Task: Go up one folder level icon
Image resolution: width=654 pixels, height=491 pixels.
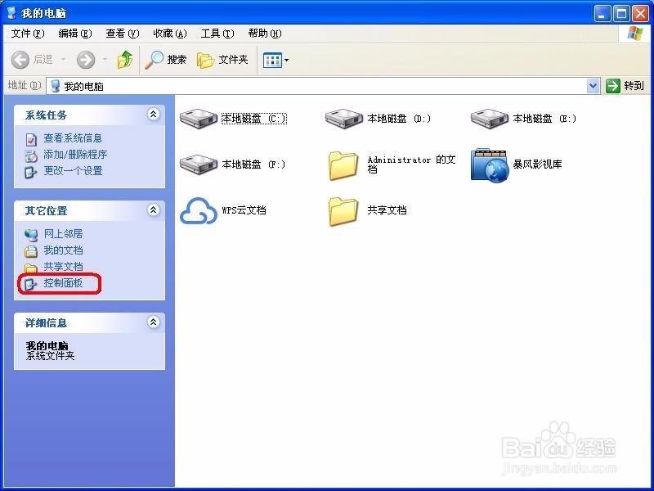Action: click(125, 59)
